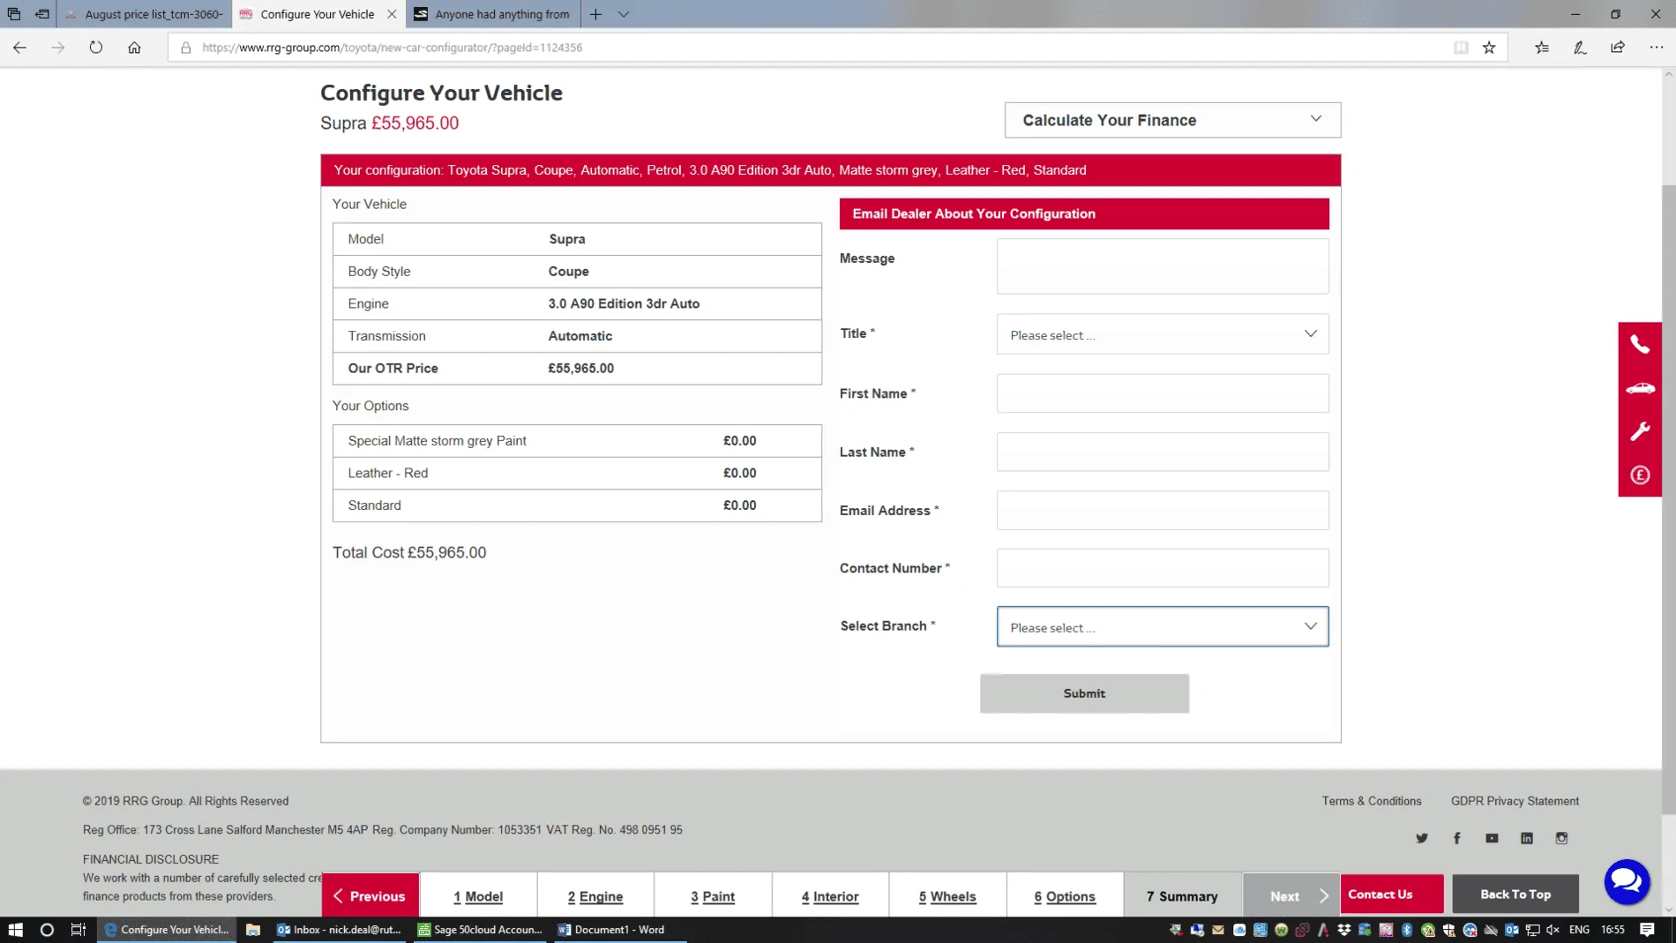Click the phone contact icon in red sidebar
The width and height of the screenshot is (1676, 943).
pos(1640,344)
